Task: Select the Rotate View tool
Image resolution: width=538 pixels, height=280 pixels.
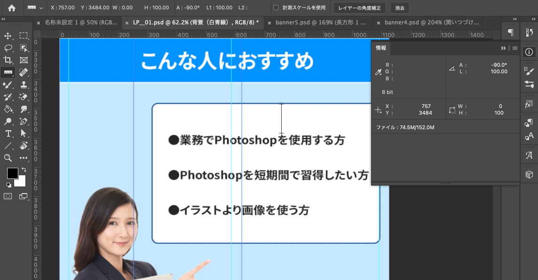Action: coord(24,146)
